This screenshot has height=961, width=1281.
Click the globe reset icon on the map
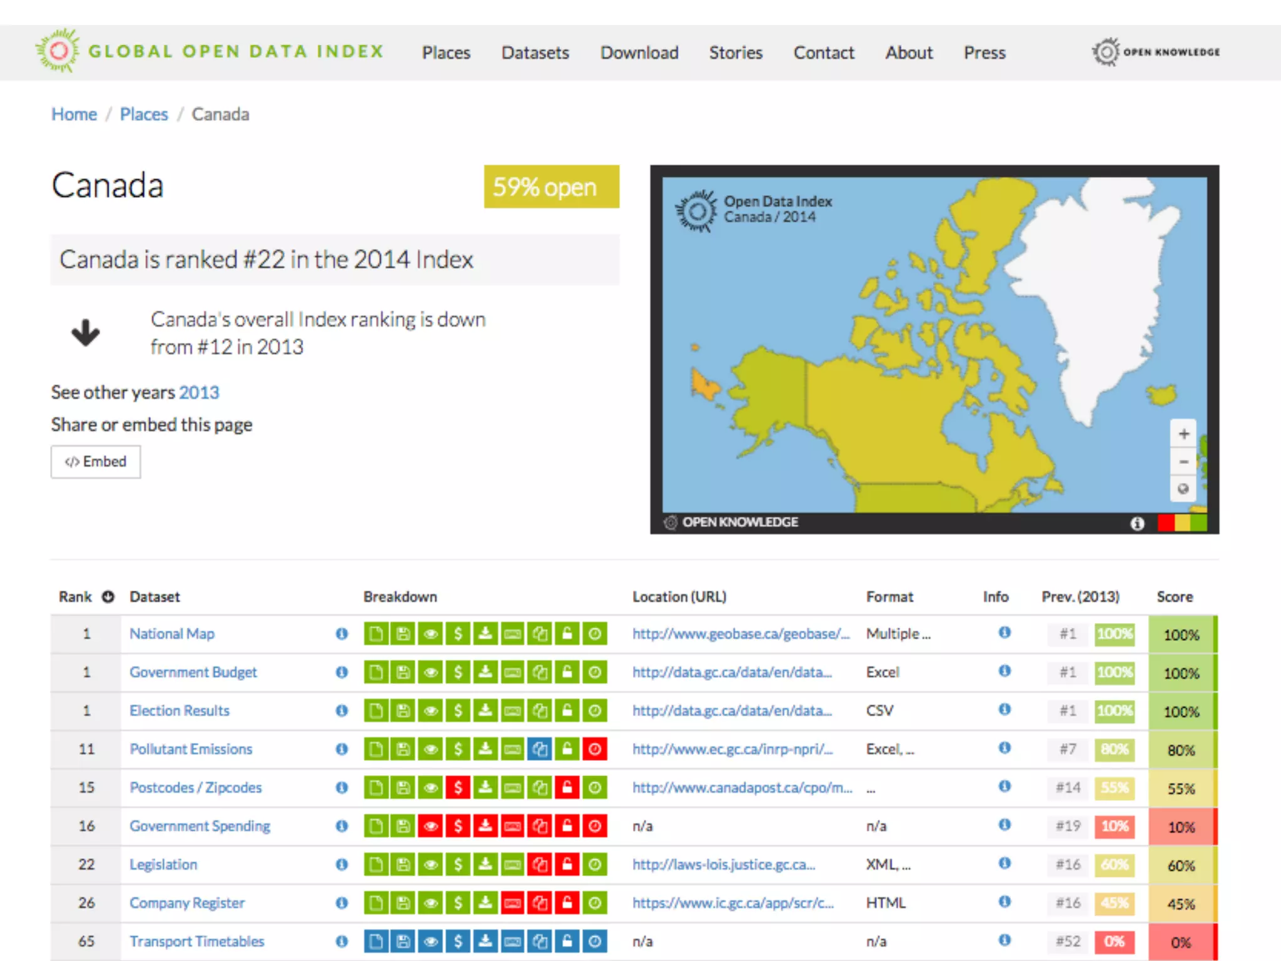point(1183,489)
